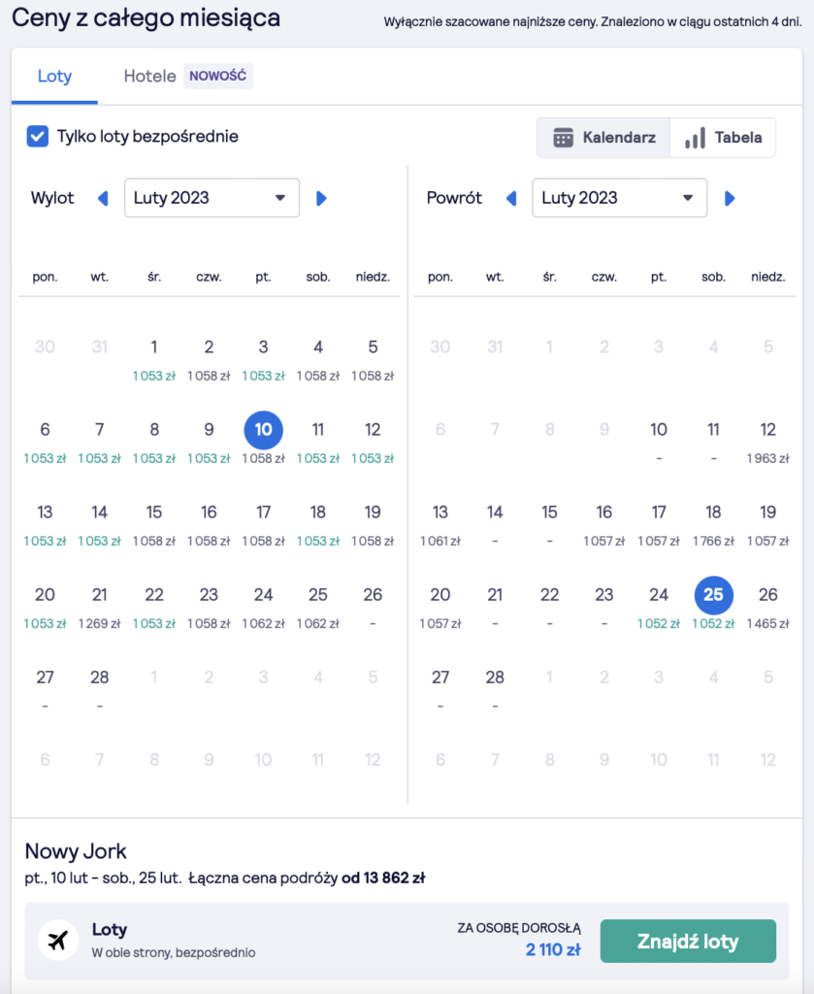Image resolution: width=814 pixels, height=994 pixels.
Task: Go to previous month in Powrót calendar
Action: click(x=511, y=199)
